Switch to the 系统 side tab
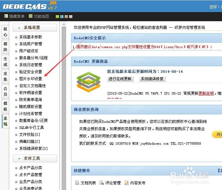Image resolution: width=222 pixels, height=190 pixels. (5, 121)
